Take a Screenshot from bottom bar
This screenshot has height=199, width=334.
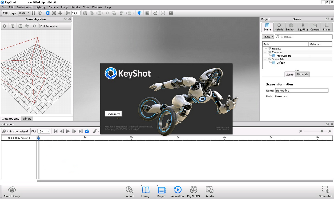click(326, 192)
